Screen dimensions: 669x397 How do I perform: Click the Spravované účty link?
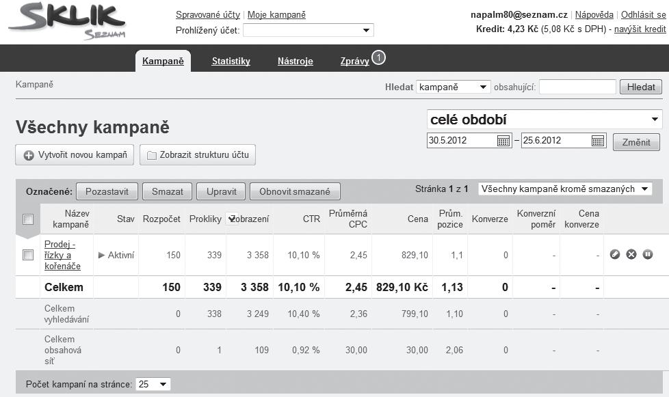coord(208,14)
